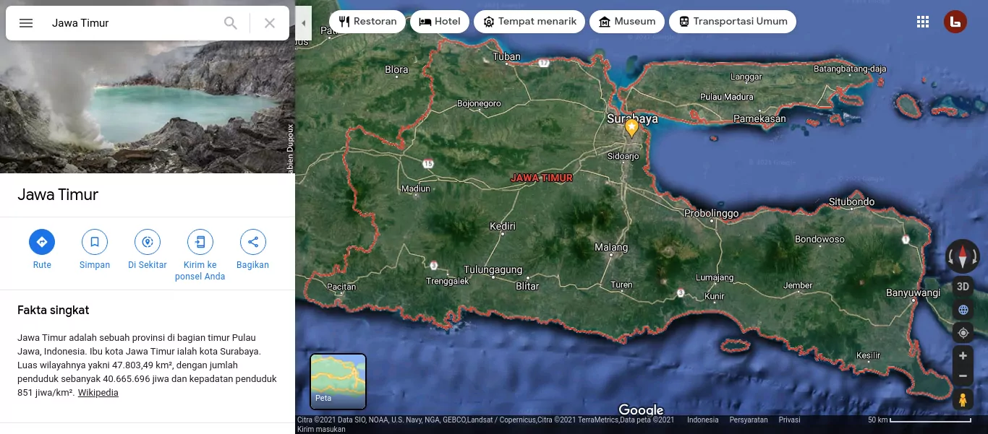Click the compass to reset north
The width and height of the screenshot is (988, 434).
963,256
